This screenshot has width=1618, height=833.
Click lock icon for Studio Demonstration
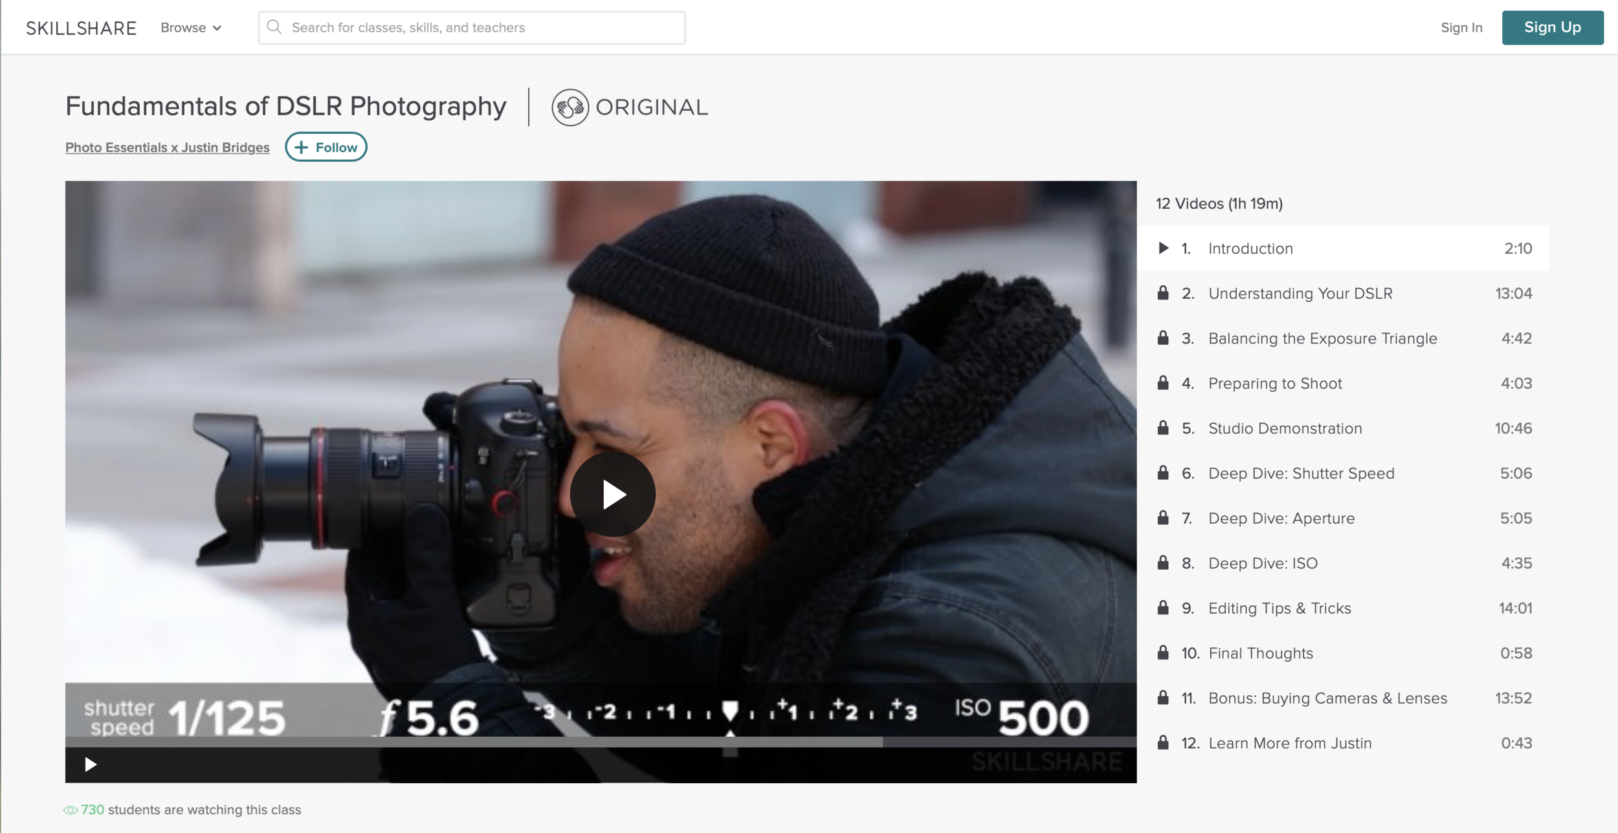(1163, 427)
